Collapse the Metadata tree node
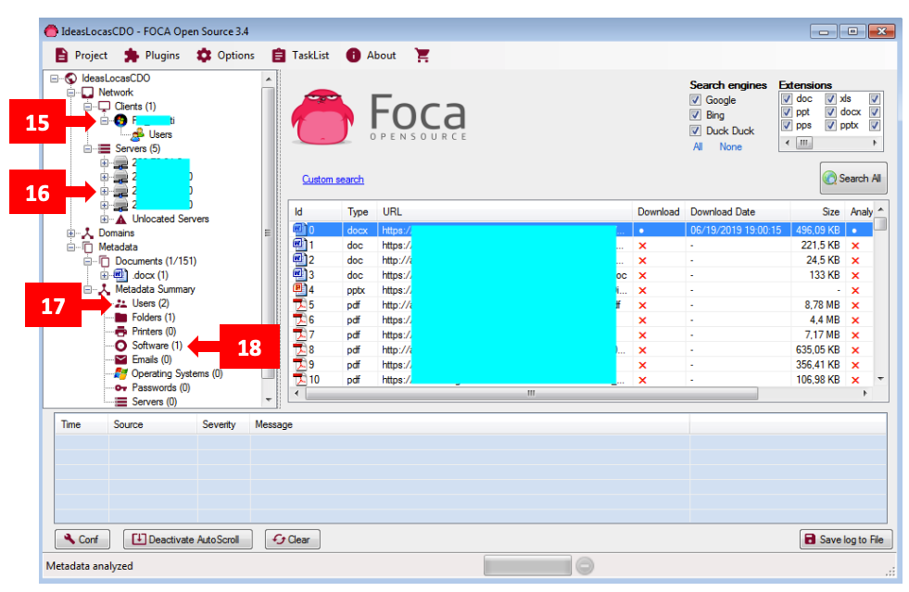Image resolution: width=909 pixels, height=592 pixels. (70, 247)
